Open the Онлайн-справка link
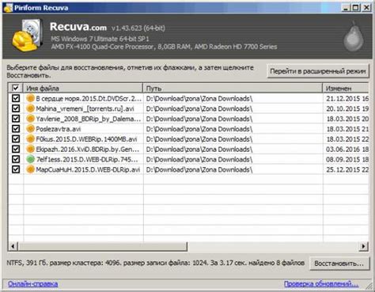Viewport: 375px width, 292px height. pyautogui.click(x=32, y=284)
